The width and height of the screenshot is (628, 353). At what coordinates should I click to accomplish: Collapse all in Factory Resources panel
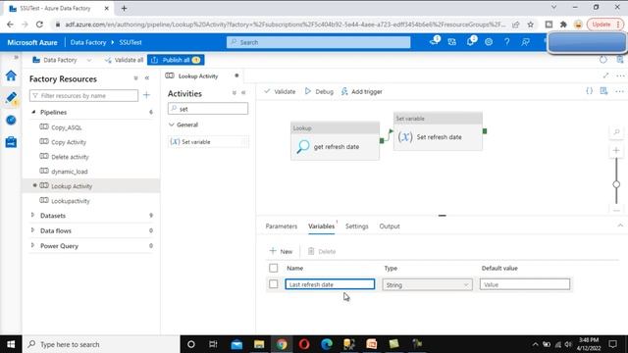click(135, 78)
